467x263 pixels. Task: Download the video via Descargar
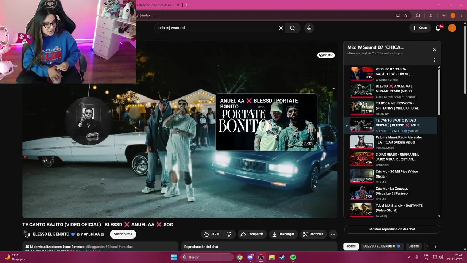tap(283, 234)
